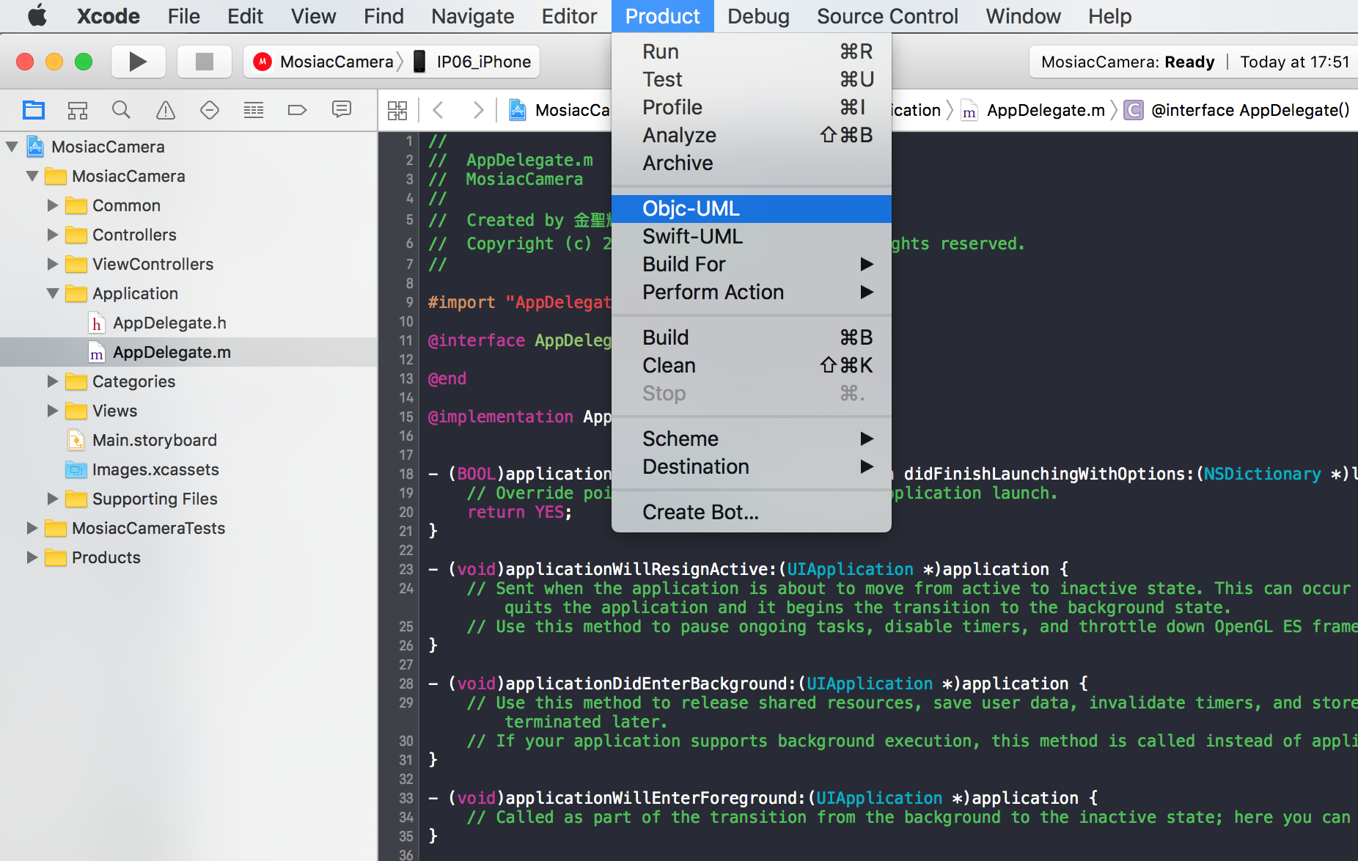Open the Editor menu in menu bar
This screenshot has width=1358, height=861.
(569, 16)
